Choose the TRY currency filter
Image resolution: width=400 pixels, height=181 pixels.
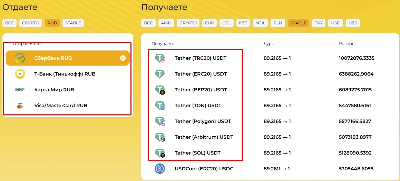(319, 23)
